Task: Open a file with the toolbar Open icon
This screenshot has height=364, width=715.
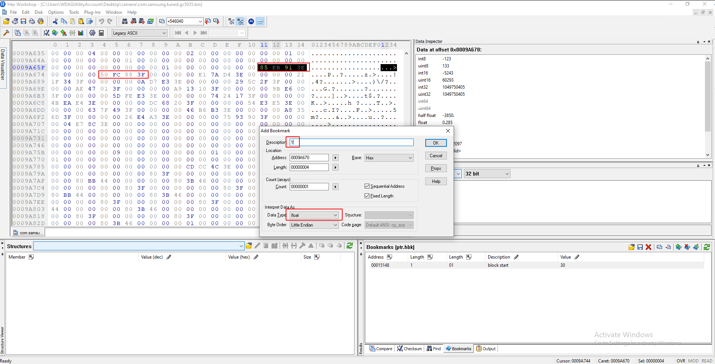Action: (6, 22)
